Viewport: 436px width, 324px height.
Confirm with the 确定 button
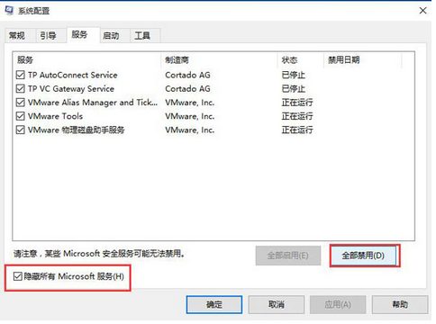point(214,305)
